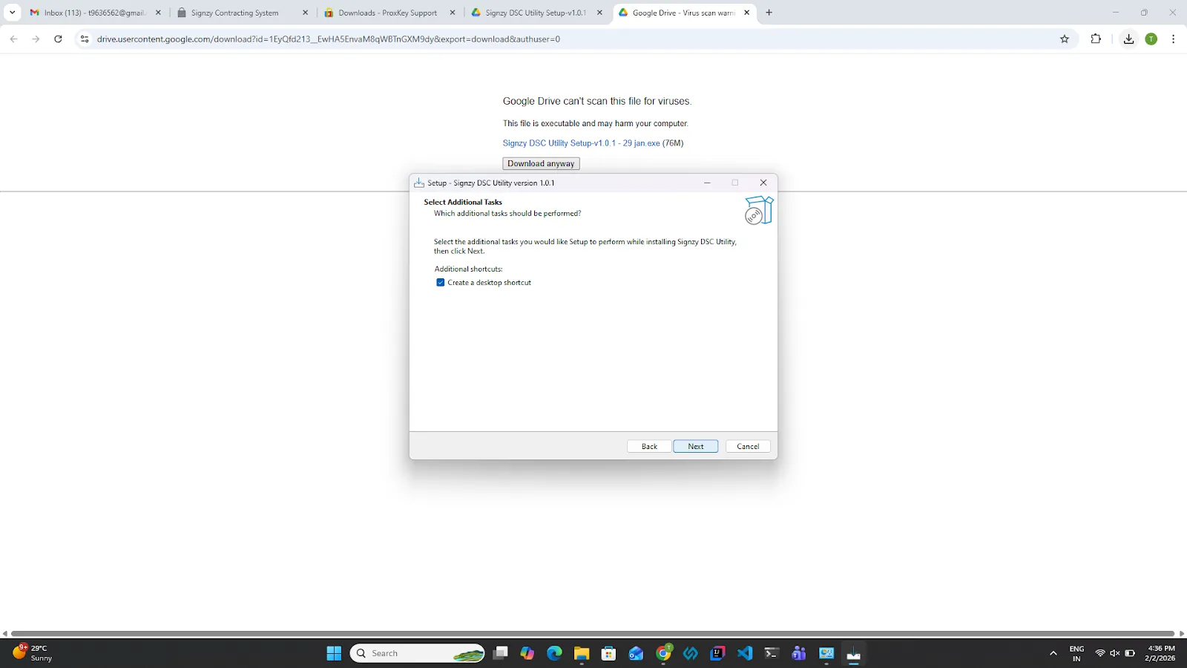Switch to the Signzy Contracting System tab
1187x668 pixels.
click(243, 13)
